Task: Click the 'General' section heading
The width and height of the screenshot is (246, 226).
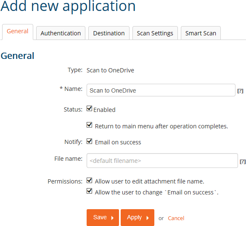Action: pyautogui.click(x=17, y=56)
